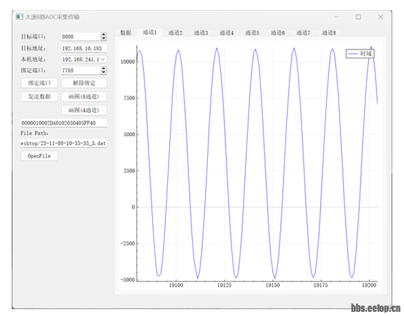The height and width of the screenshot is (316, 404).
Task: Minimize the ADC采集传输 window
Action: tap(337, 17)
